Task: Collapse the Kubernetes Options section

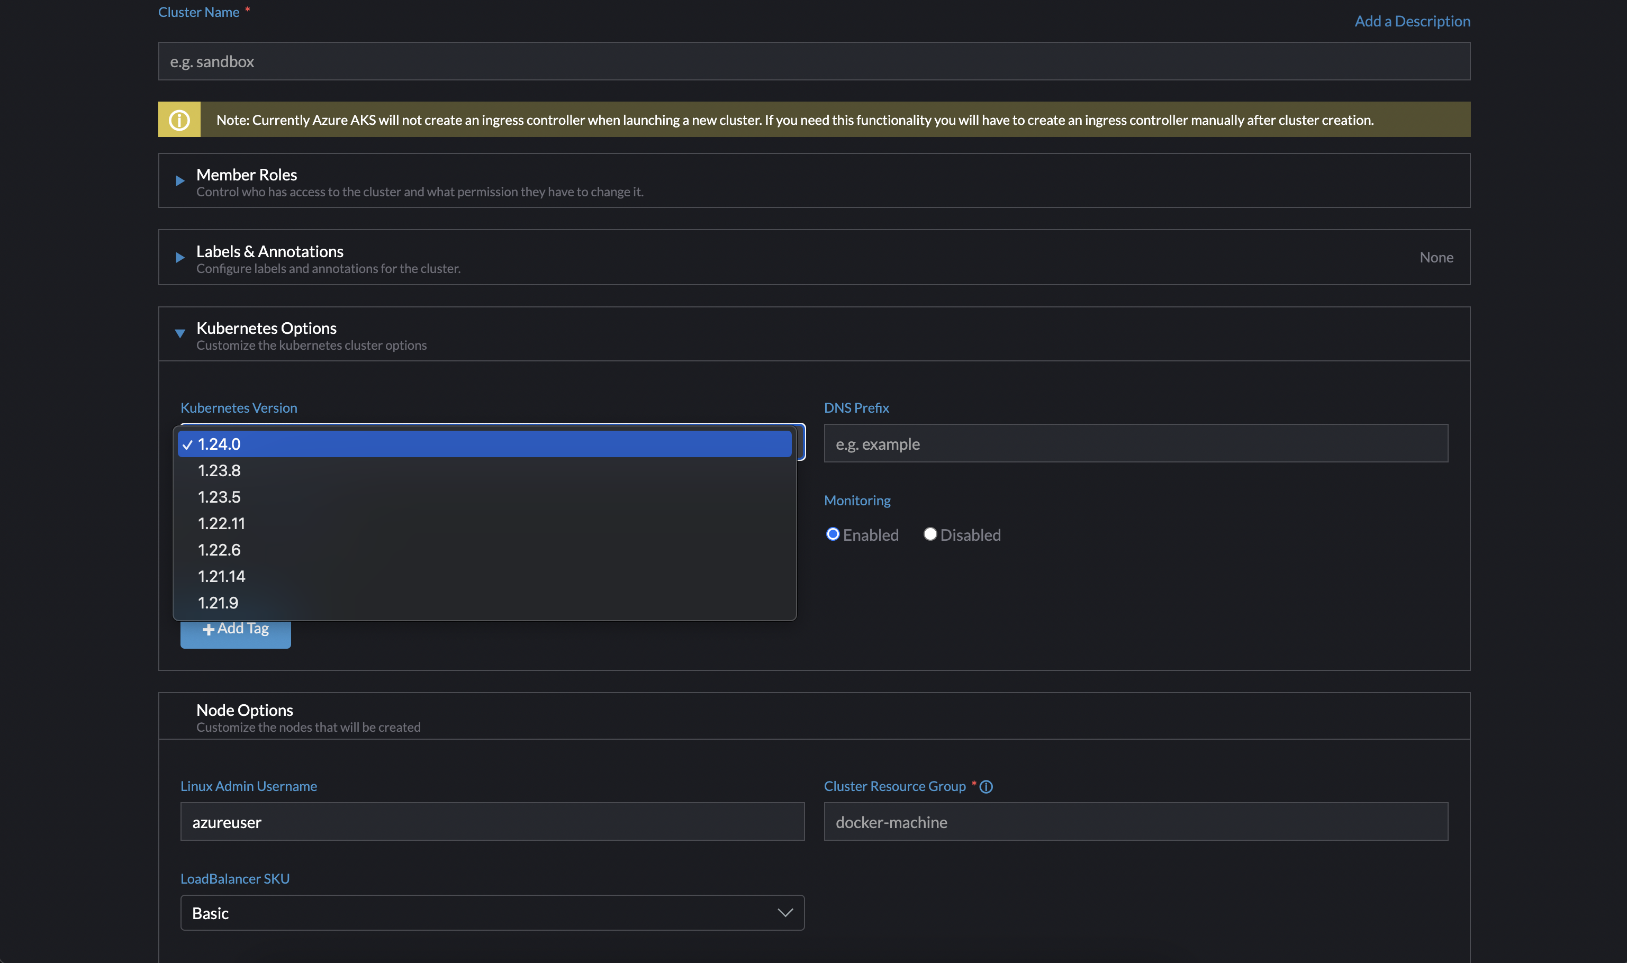Action: coord(180,333)
